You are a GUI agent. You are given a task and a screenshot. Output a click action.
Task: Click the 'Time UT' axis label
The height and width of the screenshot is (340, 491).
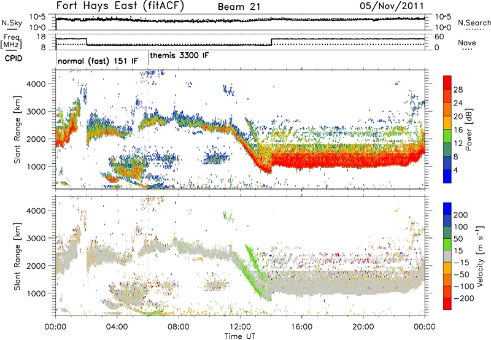240,336
